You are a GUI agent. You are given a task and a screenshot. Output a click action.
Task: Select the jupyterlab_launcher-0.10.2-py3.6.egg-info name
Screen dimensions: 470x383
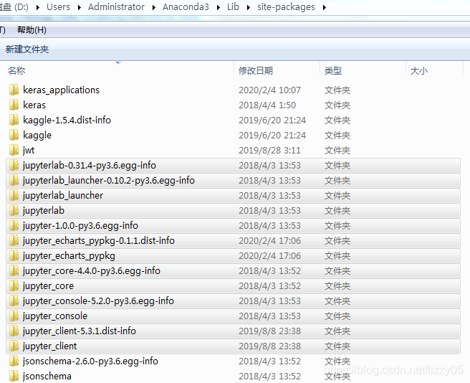108,181
